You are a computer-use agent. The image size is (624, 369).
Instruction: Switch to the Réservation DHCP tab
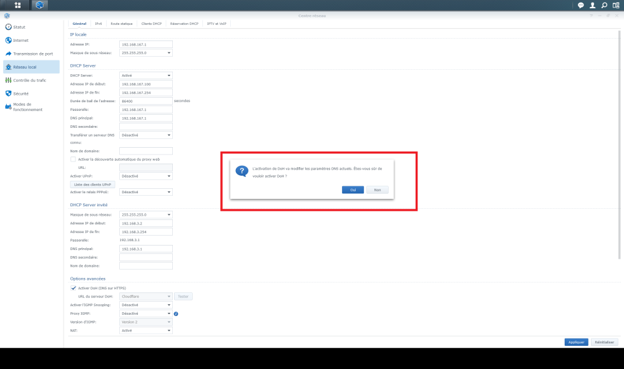point(184,24)
